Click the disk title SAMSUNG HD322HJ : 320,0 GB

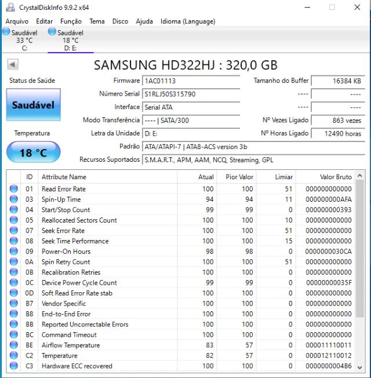point(185,65)
